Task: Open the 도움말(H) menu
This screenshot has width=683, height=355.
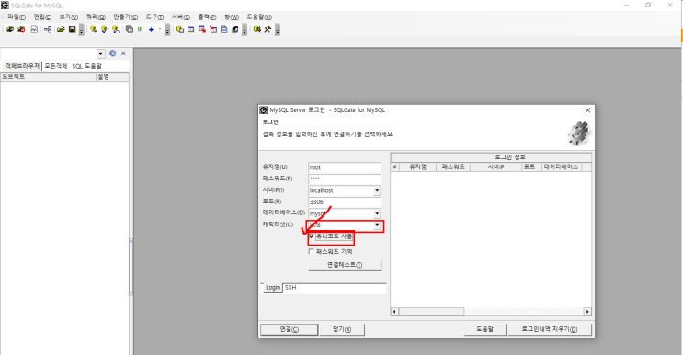Action: (x=259, y=17)
